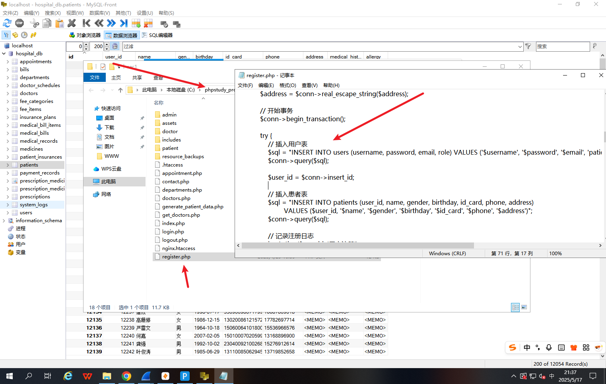This screenshot has width=606, height=384.
Task: Toggle the footprints explorer icon
Action: tap(33, 35)
